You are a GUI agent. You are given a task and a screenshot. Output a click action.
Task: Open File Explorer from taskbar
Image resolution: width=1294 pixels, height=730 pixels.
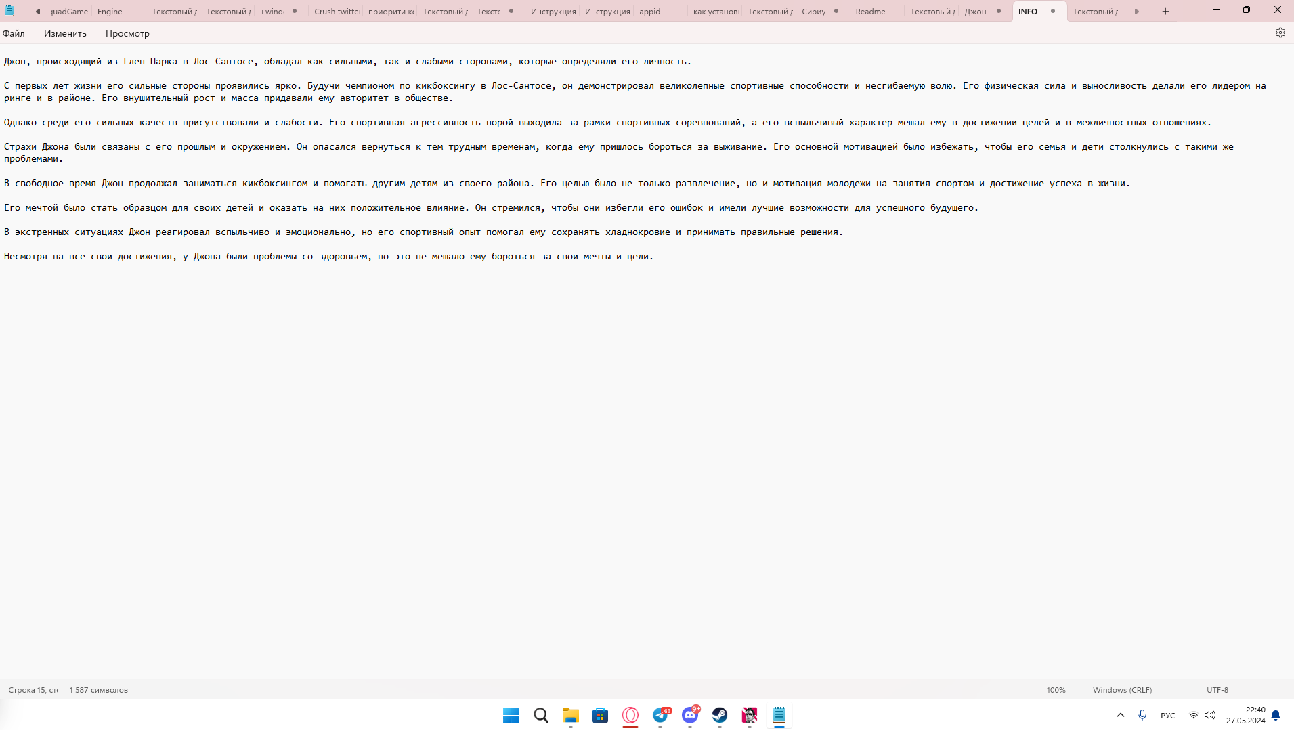point(571,715)
